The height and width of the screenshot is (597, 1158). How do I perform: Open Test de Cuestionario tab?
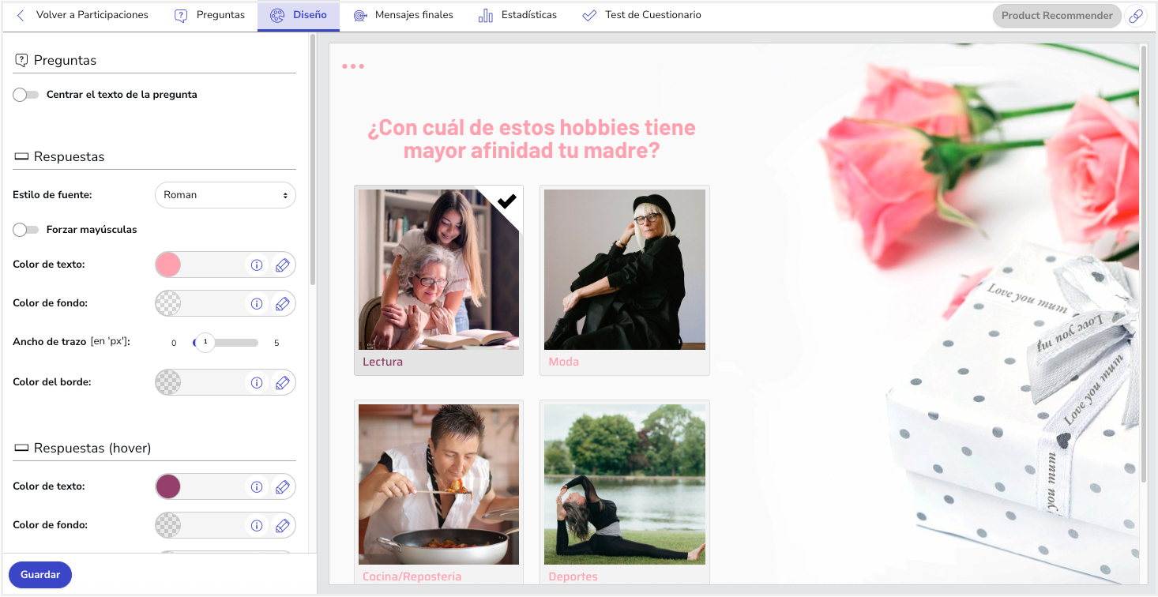coord(641,15)
